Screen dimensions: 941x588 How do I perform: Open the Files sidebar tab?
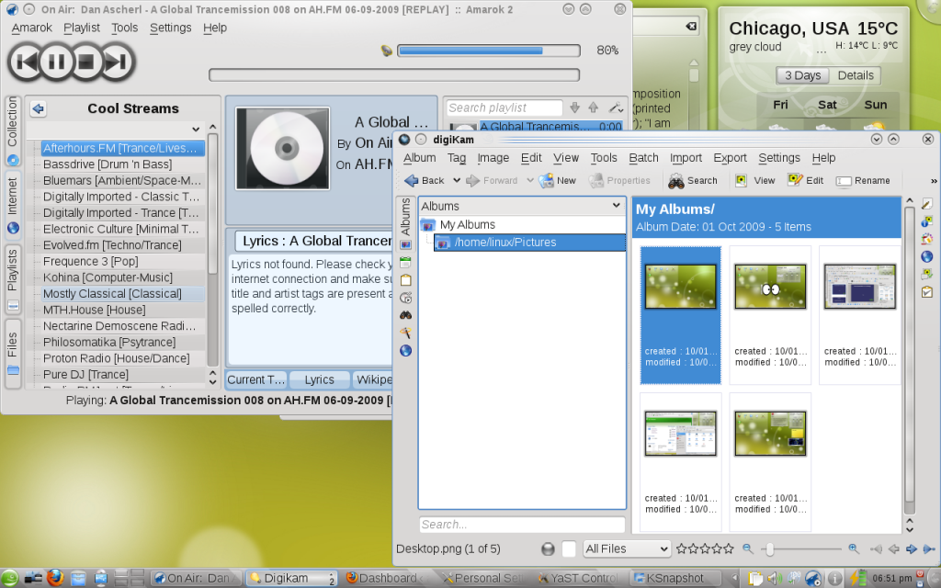click(13, 353)
